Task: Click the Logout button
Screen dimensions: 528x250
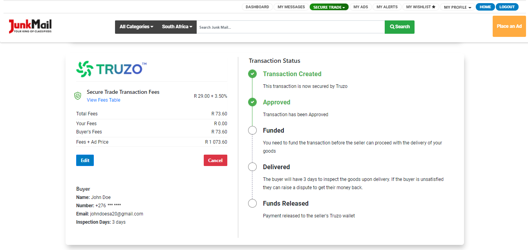Action: (x=507, y=7)
